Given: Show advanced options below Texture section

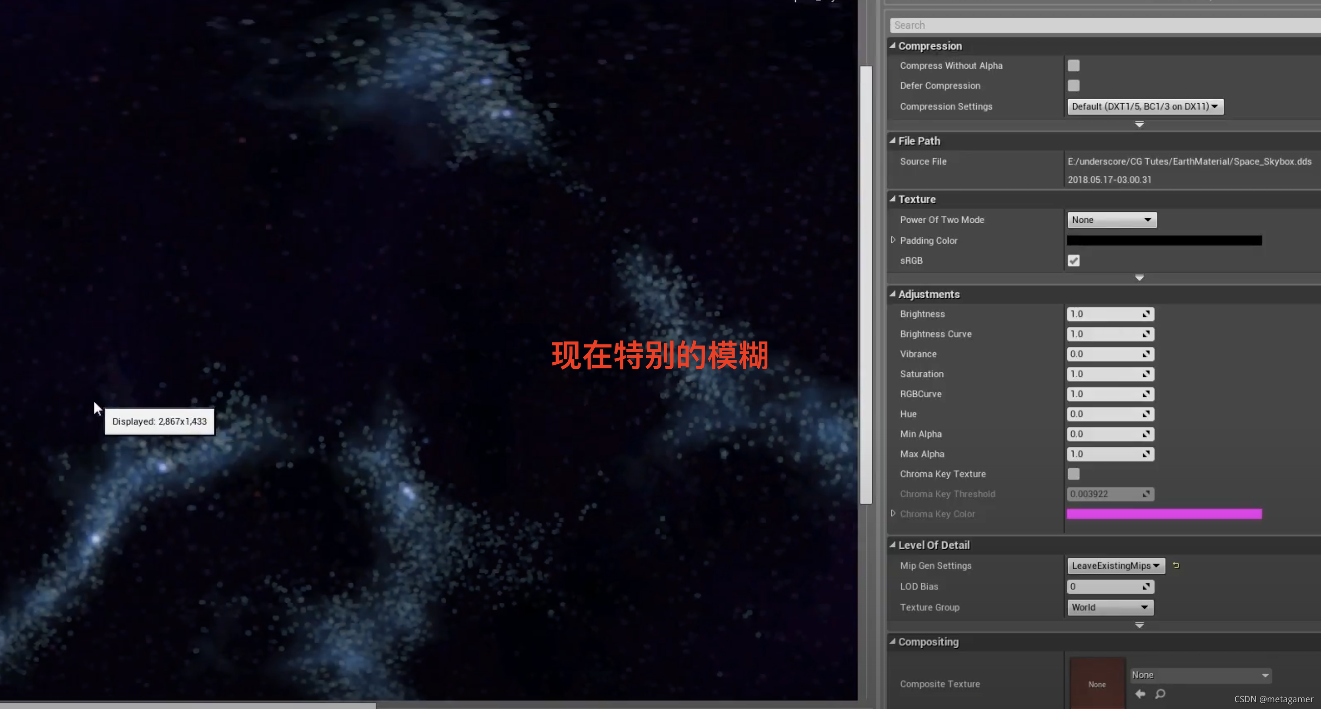Looking at the screenshot, I should (1139, 277).
